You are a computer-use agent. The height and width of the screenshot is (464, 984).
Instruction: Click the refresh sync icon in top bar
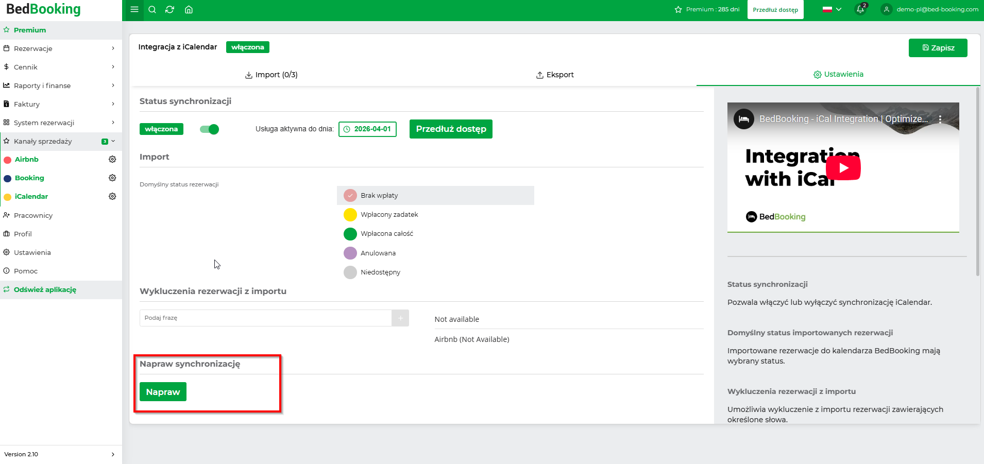pos(169,9)
